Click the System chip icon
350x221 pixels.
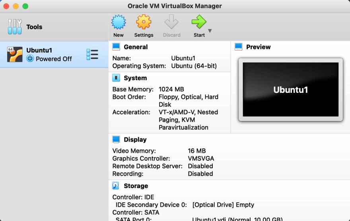(x=116, y=78)
